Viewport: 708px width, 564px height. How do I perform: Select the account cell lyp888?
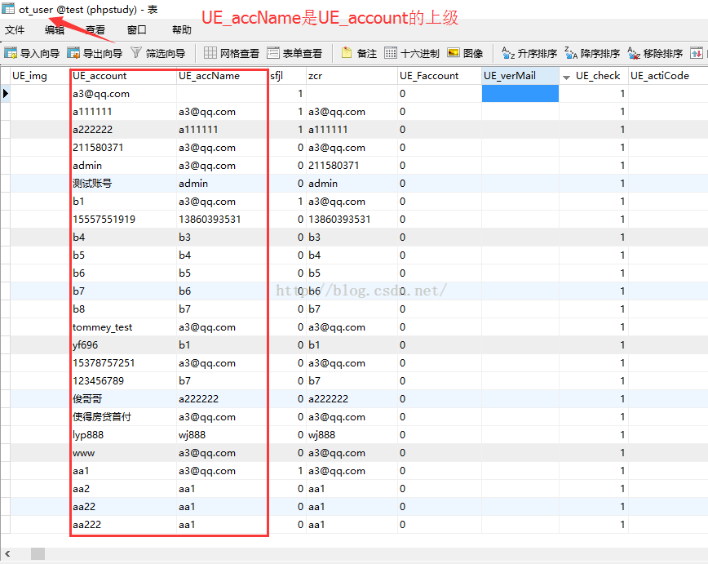click(x=123, y=435)
